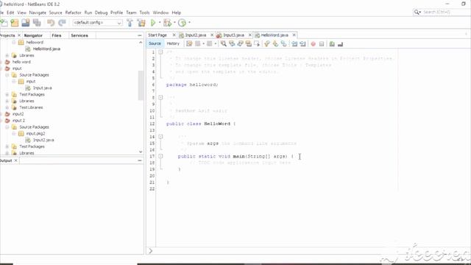Switch to the Input2.java tab

(196, 35)
